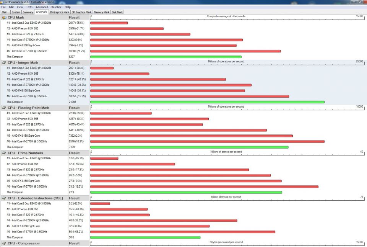Go to the Memory Mark tab
The width and height of the screenshot is (367, 247).
(x=102, y=12)
